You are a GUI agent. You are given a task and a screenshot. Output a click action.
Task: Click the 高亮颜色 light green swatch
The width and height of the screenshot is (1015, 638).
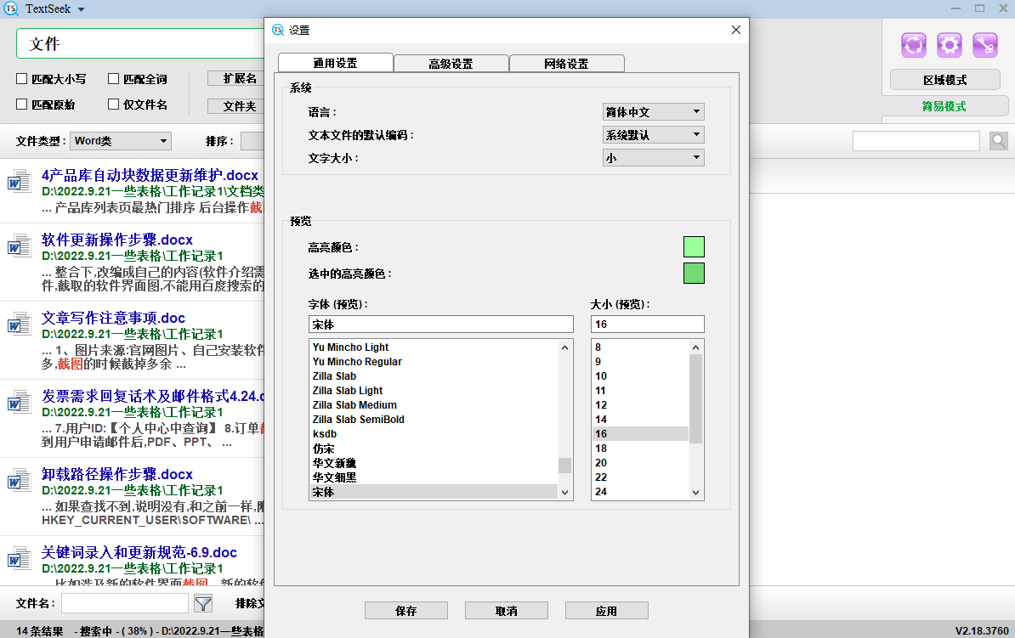[x=694, y=247]
